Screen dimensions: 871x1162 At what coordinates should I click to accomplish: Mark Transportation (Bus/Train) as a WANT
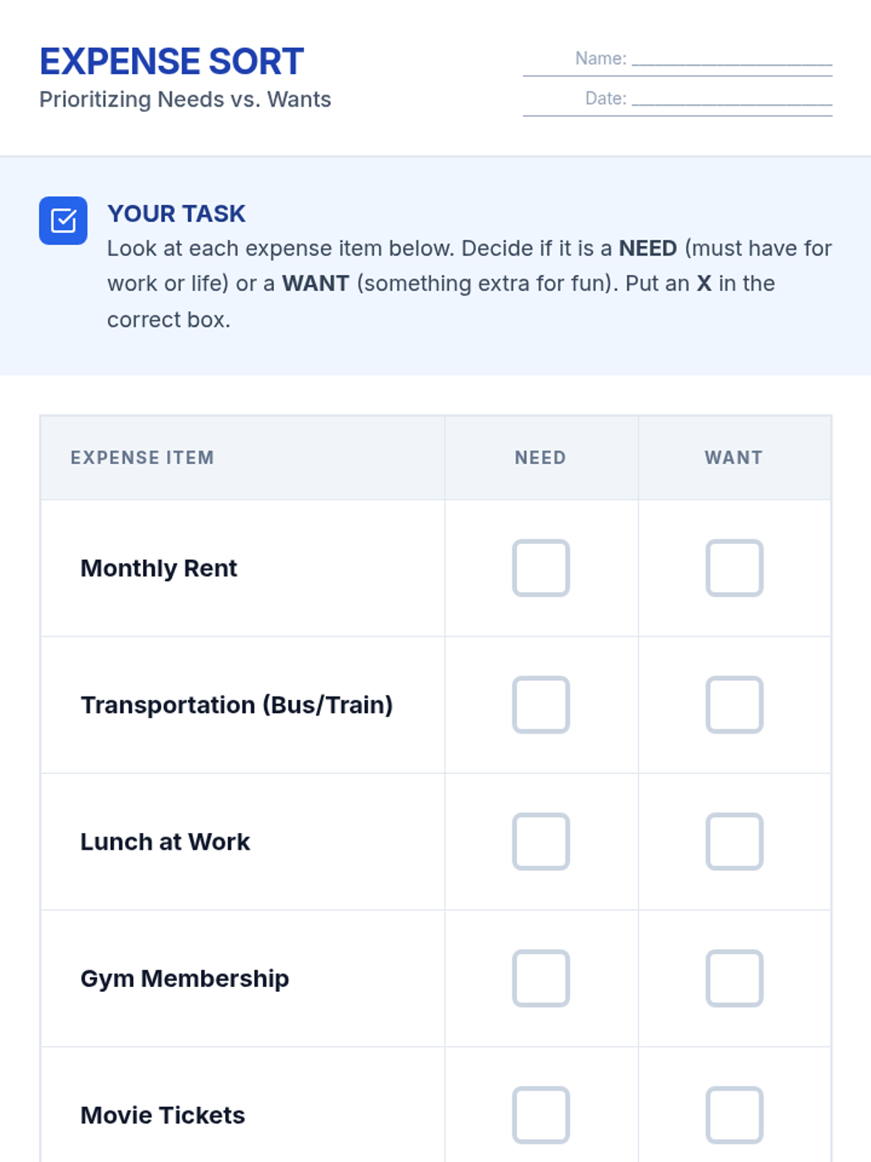click(x=734, y=704)
